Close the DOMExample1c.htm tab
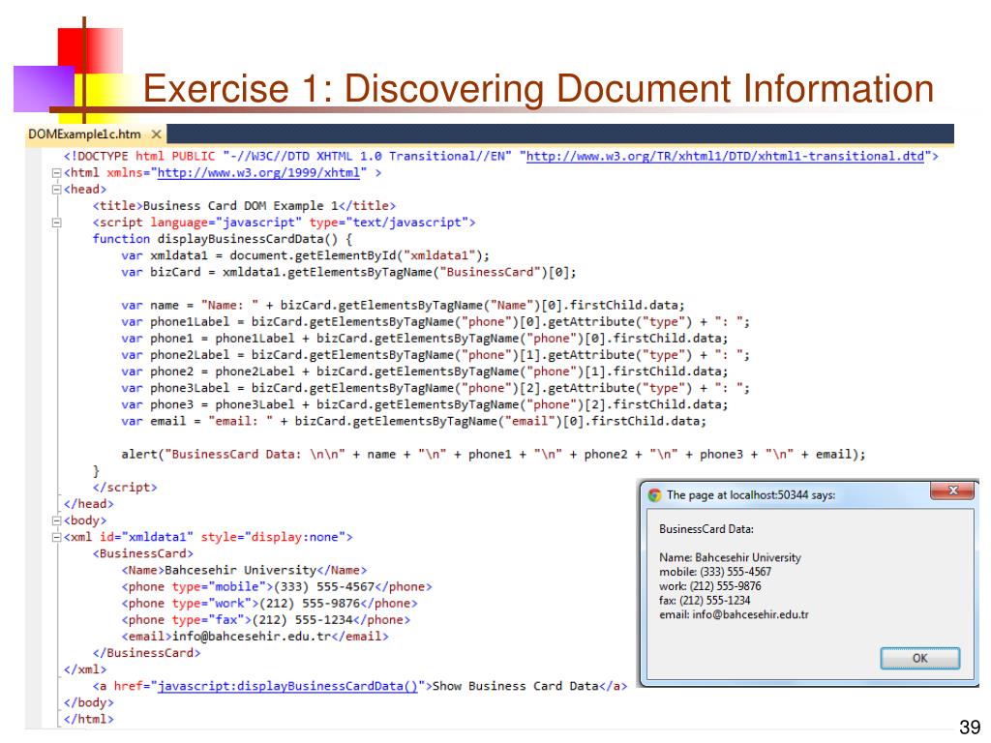Viewport: 991px width, 743px height. pos(156,134)
